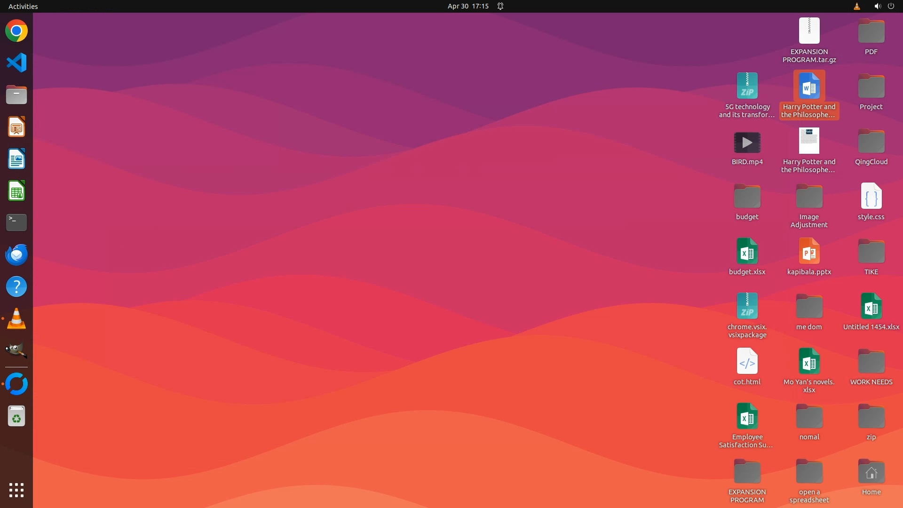Launch LibreOffice Calc from the dock
The height and width of the screenshot is (508, 903).
click(x=16, y=191)
